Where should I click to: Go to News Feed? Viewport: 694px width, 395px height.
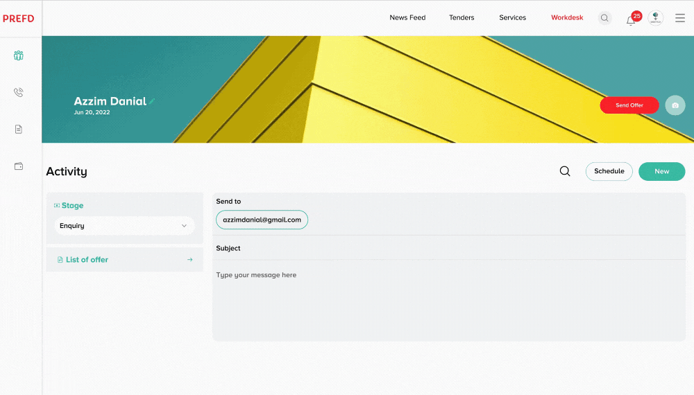(407, 18)
